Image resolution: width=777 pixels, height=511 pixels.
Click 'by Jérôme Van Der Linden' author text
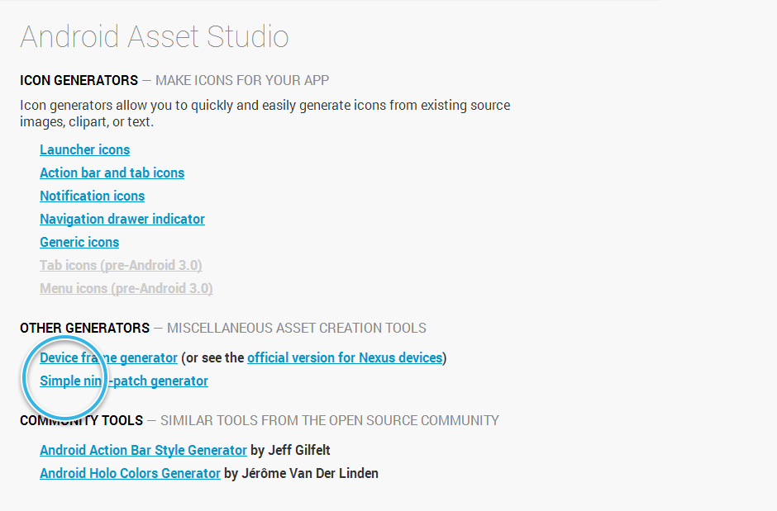point(301,473)
